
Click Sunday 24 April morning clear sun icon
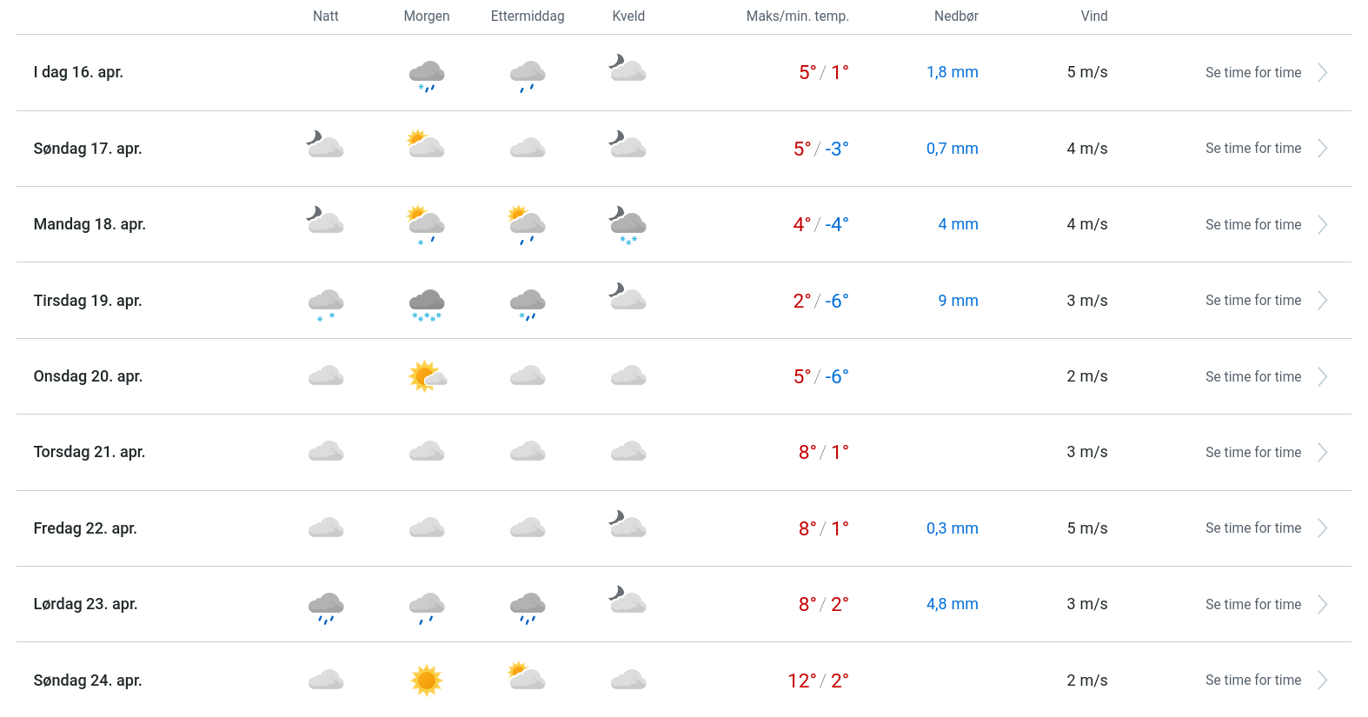[427, 680]
